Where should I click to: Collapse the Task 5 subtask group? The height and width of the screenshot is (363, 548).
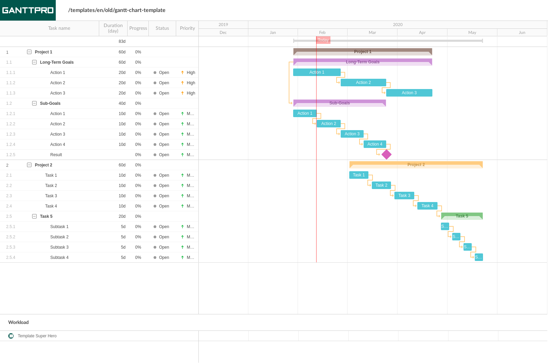point(34,216)
